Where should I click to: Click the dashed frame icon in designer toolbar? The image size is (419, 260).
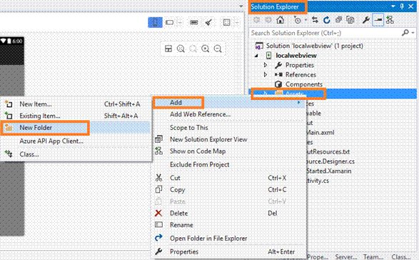pos(226,22)
